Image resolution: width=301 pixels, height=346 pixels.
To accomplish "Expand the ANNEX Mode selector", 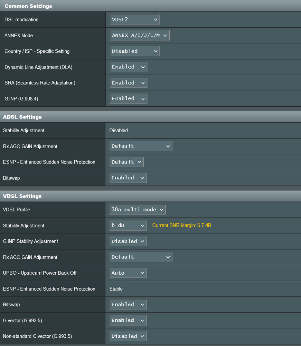I will pyautogui.click(x=140, y=35).
